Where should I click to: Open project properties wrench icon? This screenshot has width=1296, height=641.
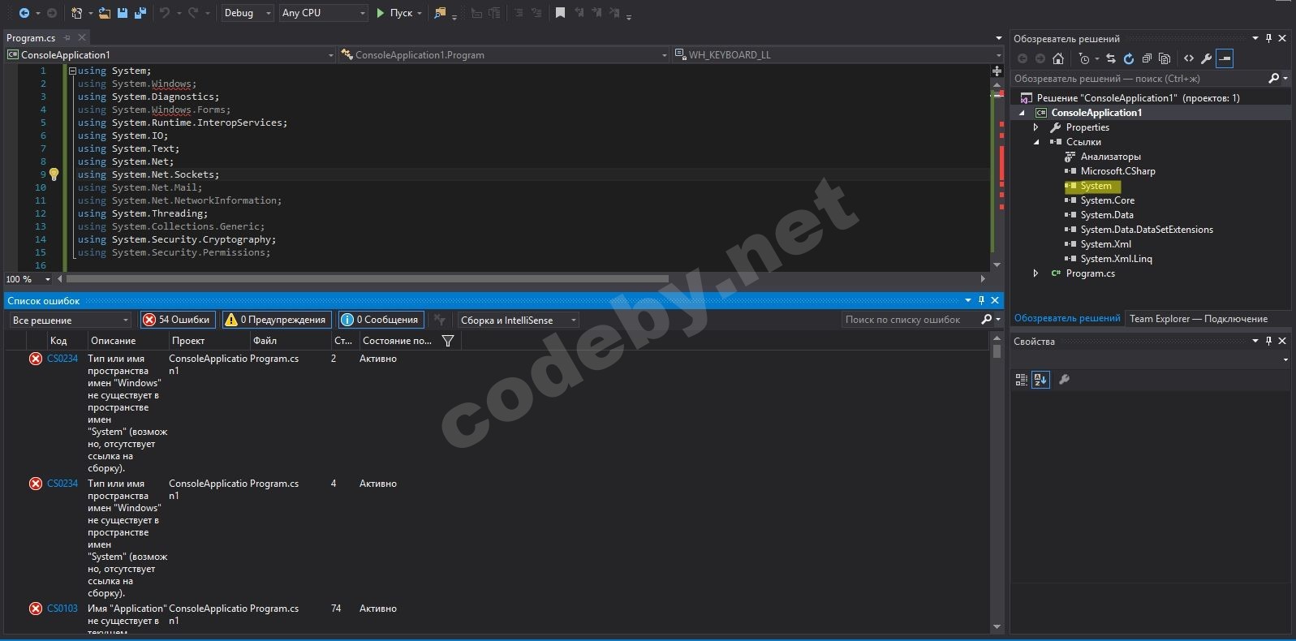click(x=1206, y=58)
